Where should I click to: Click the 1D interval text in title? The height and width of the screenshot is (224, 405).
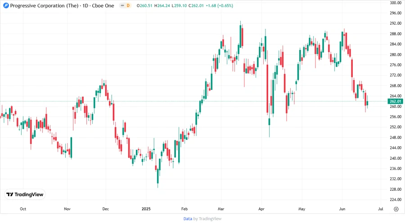(85, 5)
